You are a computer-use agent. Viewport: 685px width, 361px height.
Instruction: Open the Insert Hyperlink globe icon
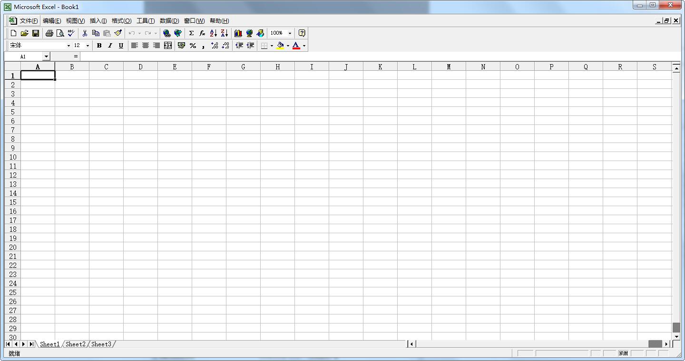pos(167,33)
